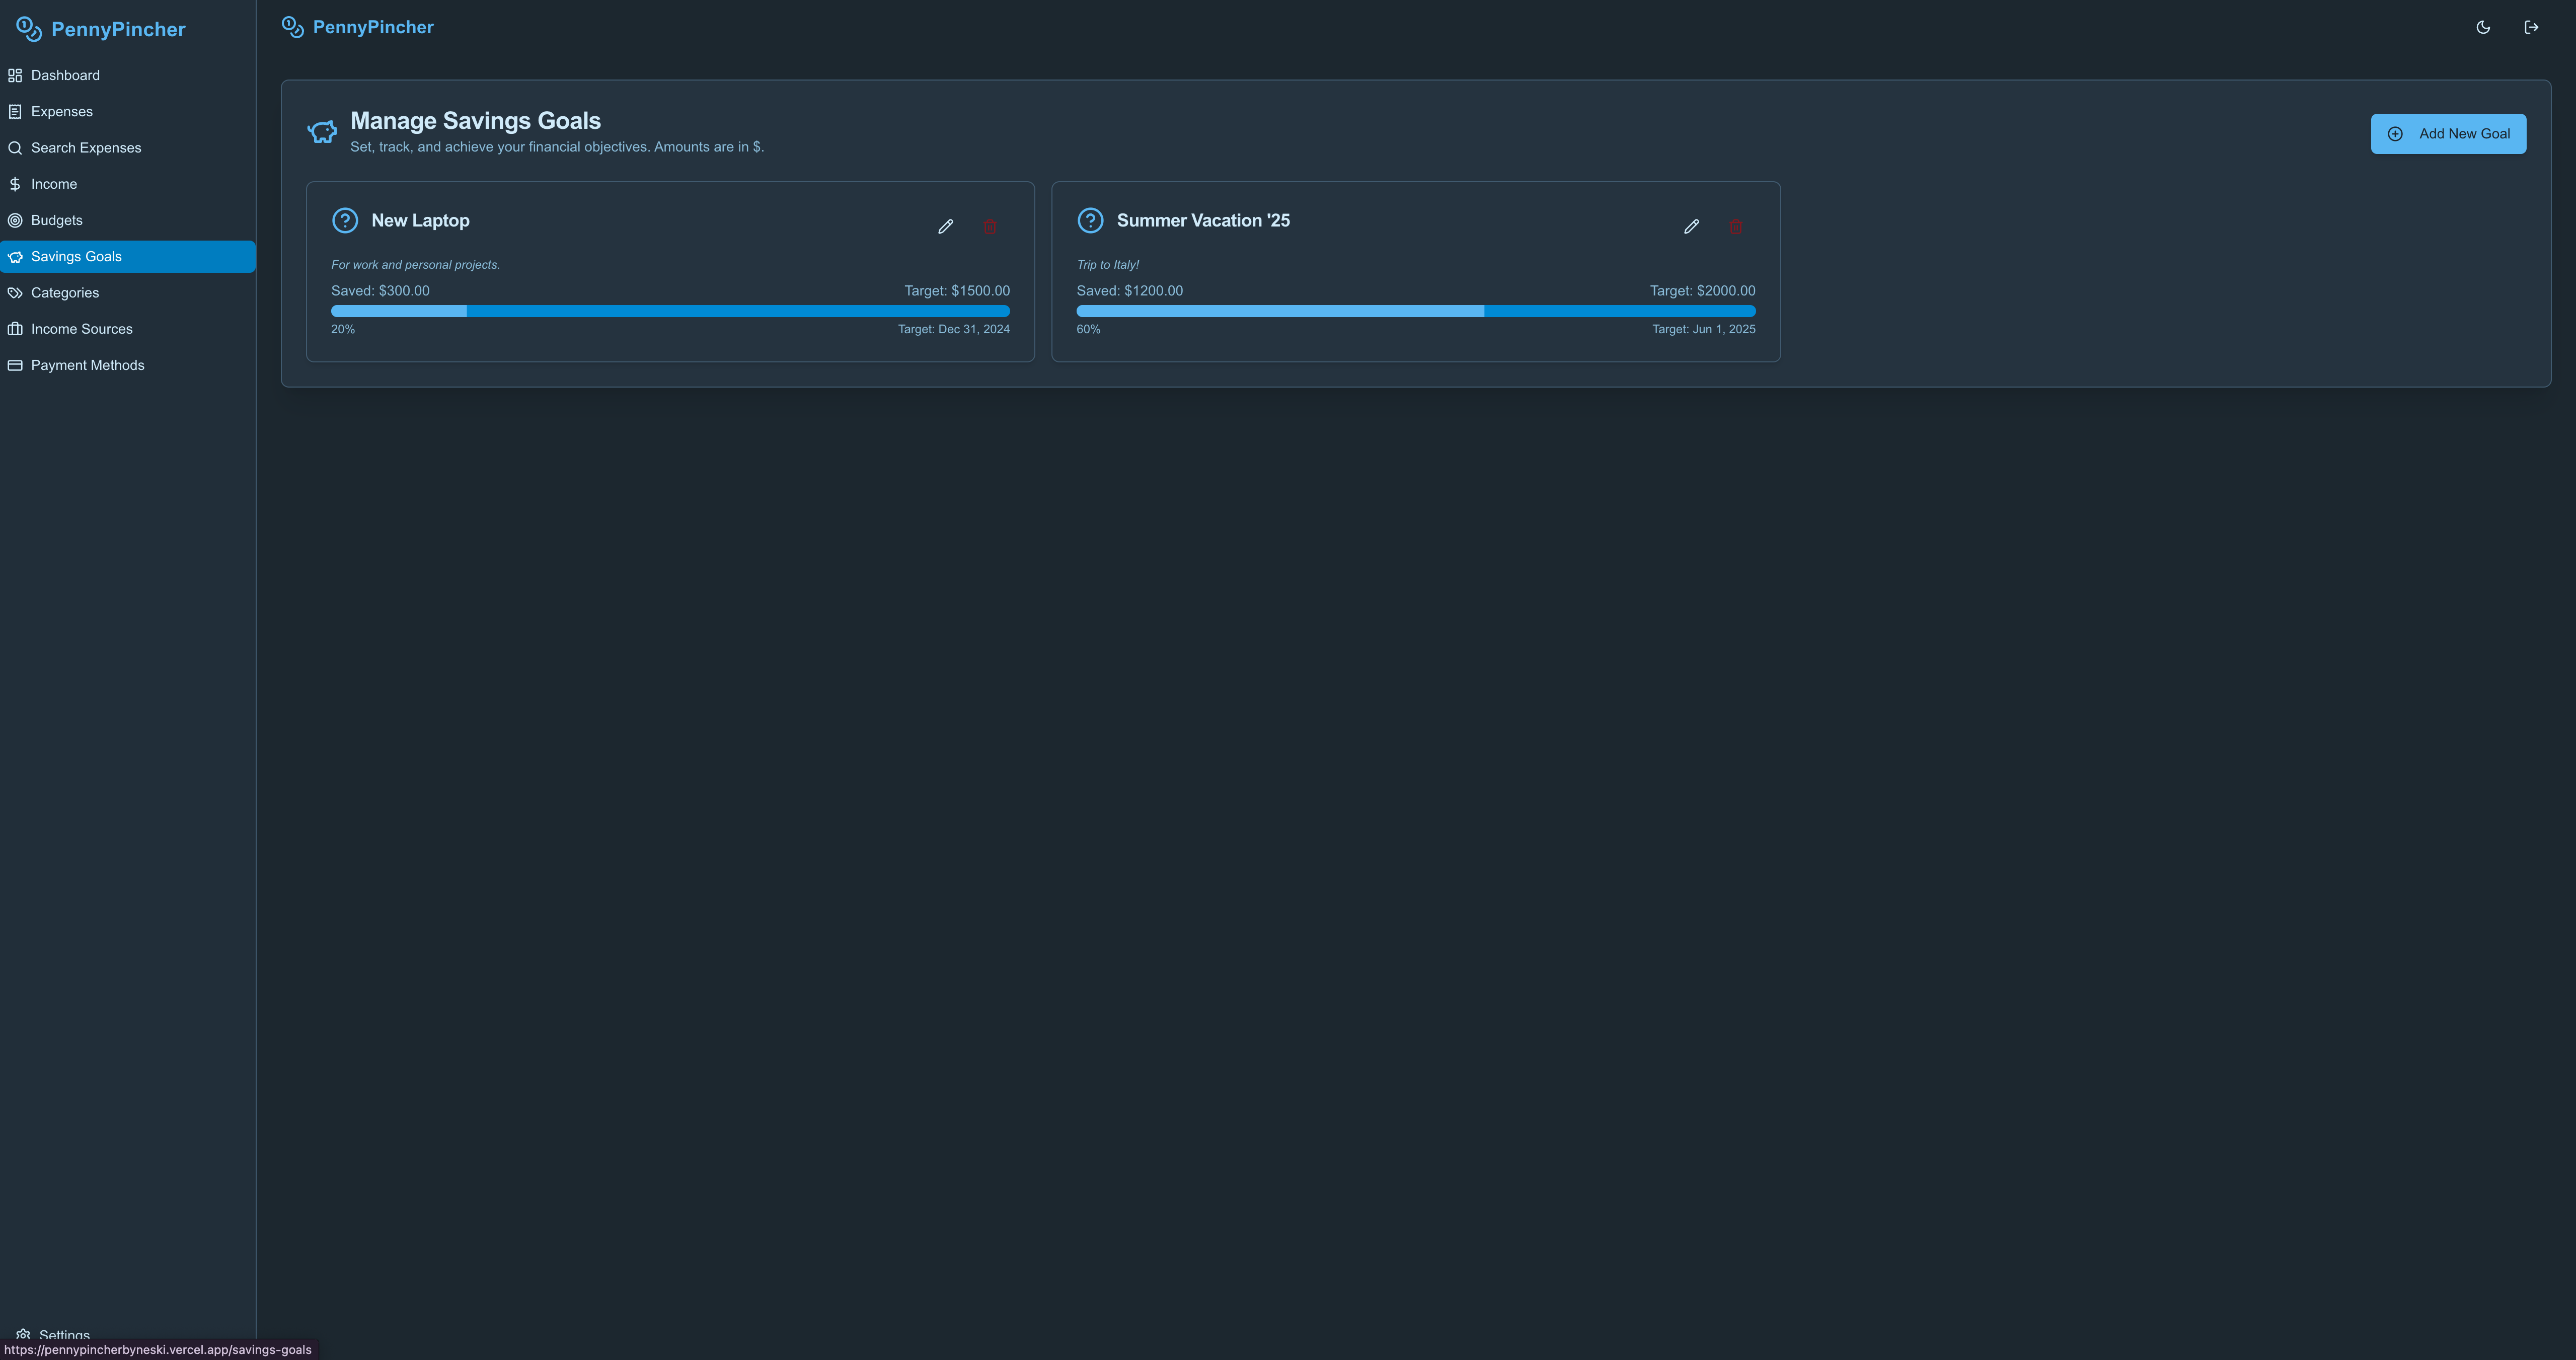The width and height of the screenshot is (2576, 1360).
Task: Click 'Target: Dec 31, 2024' date
Action: click(953, 329)
